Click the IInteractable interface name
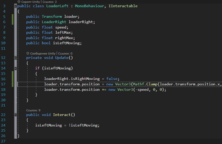This screenshot has height=144, width=222. click(x=123, y=6)
